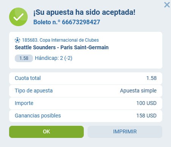Click the 1.58 odds badge

[x=24, y=58]
